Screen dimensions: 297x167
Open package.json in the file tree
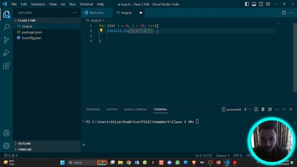coord(47,32)
